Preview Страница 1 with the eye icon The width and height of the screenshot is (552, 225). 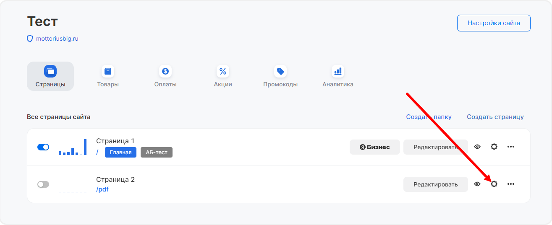coord(477,147)
